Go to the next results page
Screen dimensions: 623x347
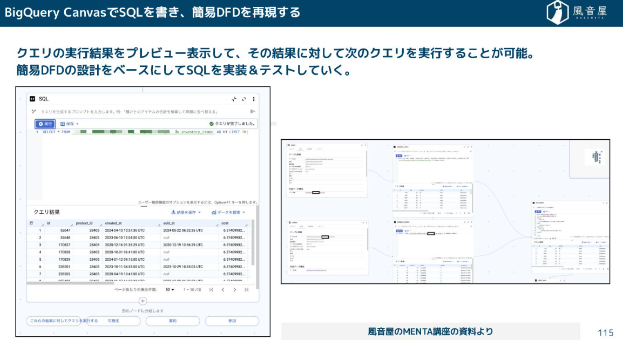point(234,290)
